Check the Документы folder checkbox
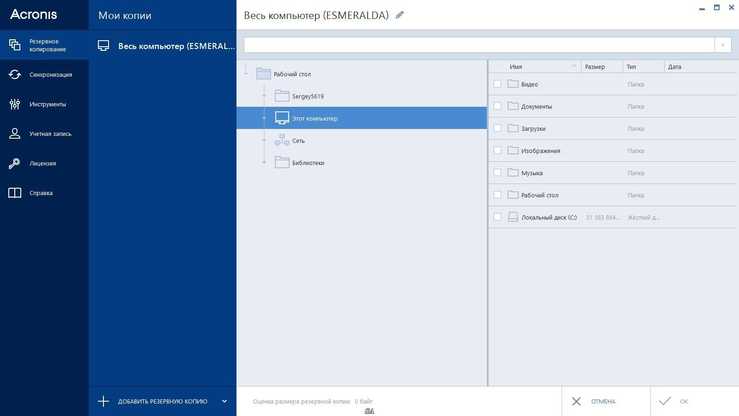This screenshot has height=416, width=739. 497,106
